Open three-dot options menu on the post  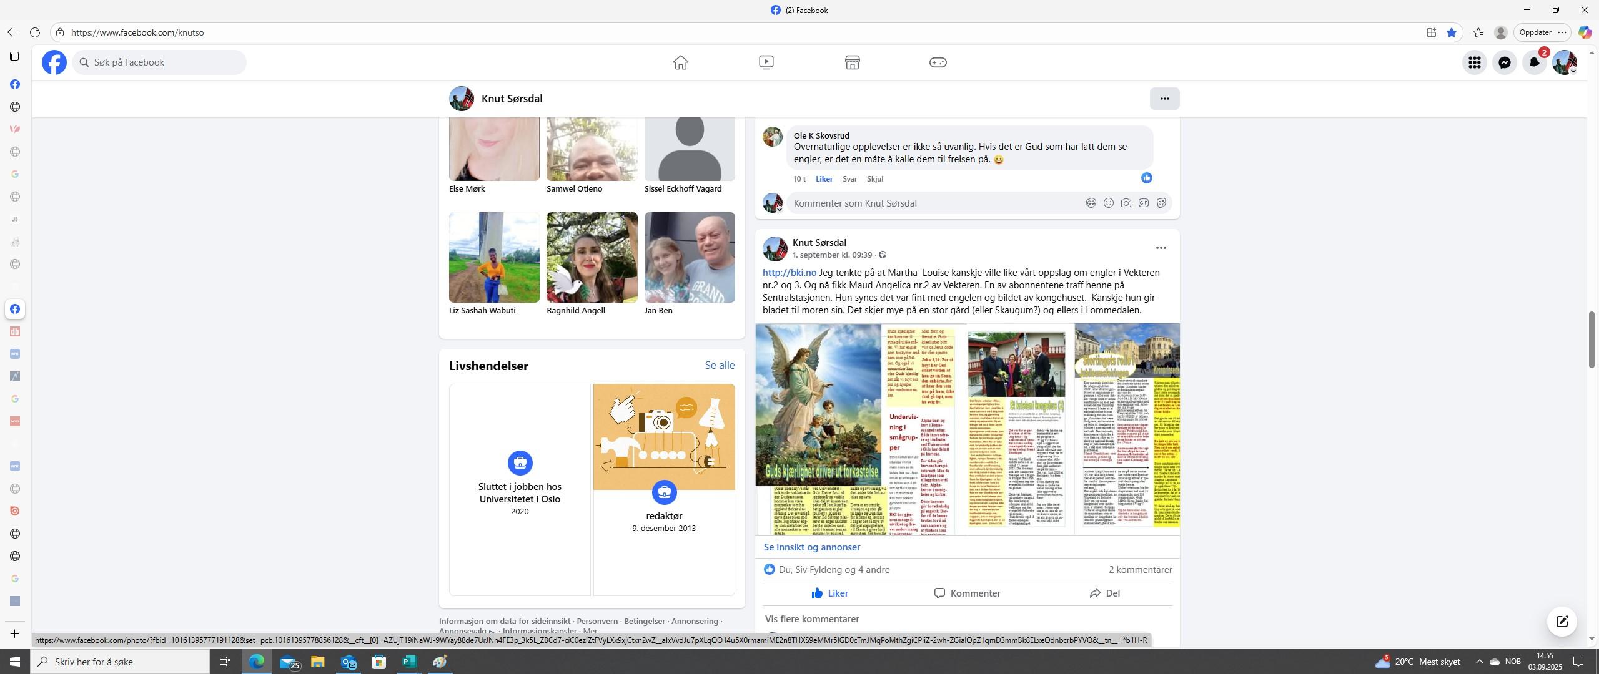tap(1161, 248)
